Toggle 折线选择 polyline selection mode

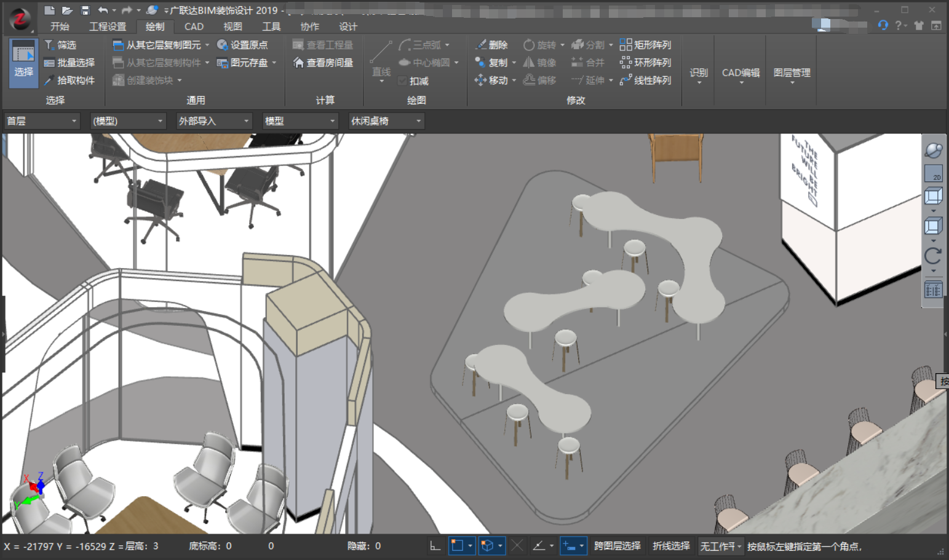click(x=671, y=546)
